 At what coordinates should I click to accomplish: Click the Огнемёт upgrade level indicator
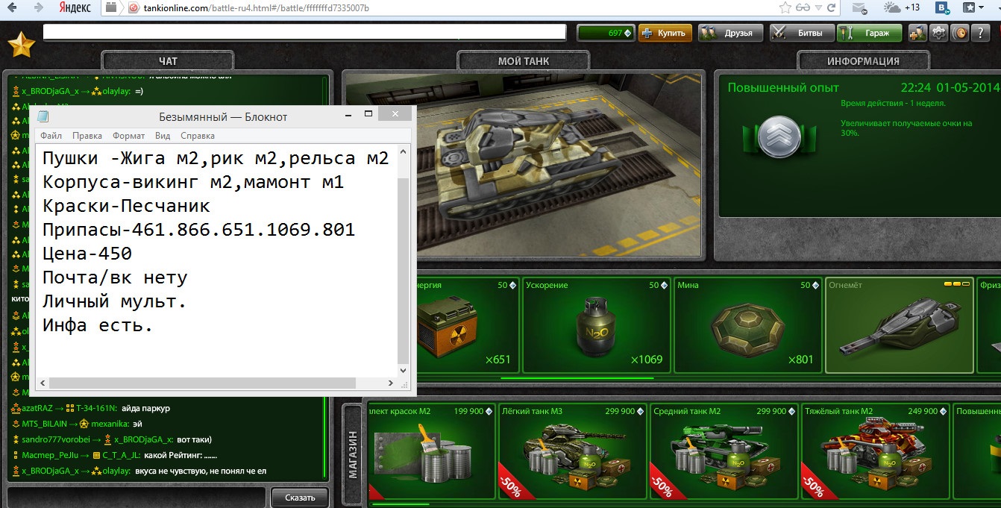(x=957, y=284)
